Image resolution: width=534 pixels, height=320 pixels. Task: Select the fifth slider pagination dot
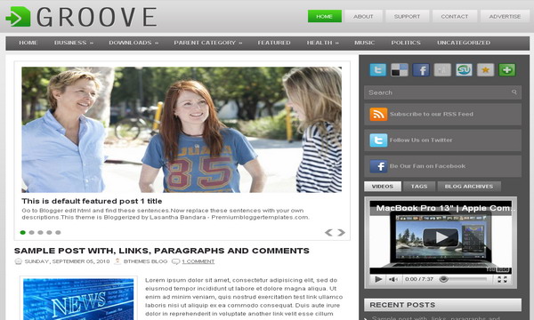point(58,233)
